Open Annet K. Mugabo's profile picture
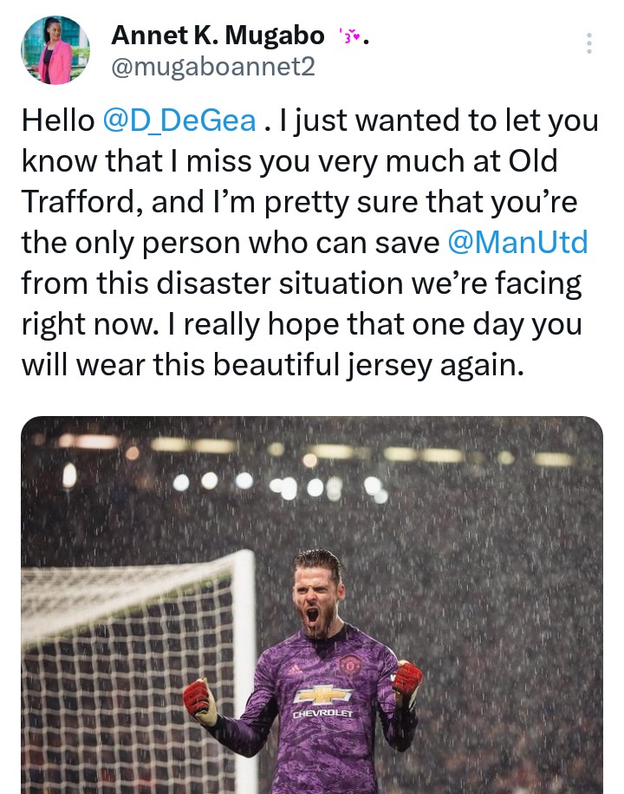Image resolution: width=624 pixels, height=794 pixels. click(55, 50)
